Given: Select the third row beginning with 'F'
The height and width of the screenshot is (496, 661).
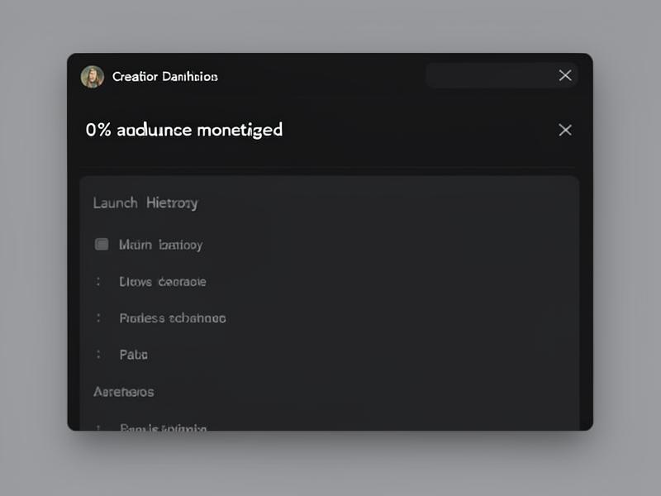Looking at the screenshot, I should click(x=173, y=318).
